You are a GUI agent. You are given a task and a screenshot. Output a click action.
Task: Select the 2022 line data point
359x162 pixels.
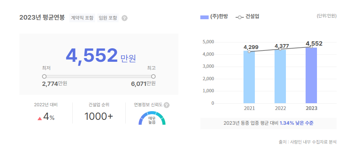click(x=280, y=49)
